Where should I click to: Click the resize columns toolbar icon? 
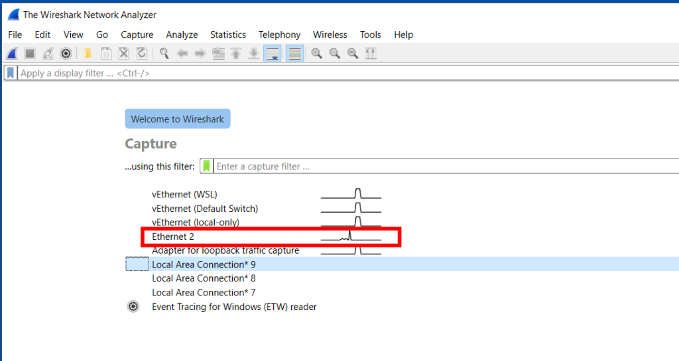click(371, 54)
